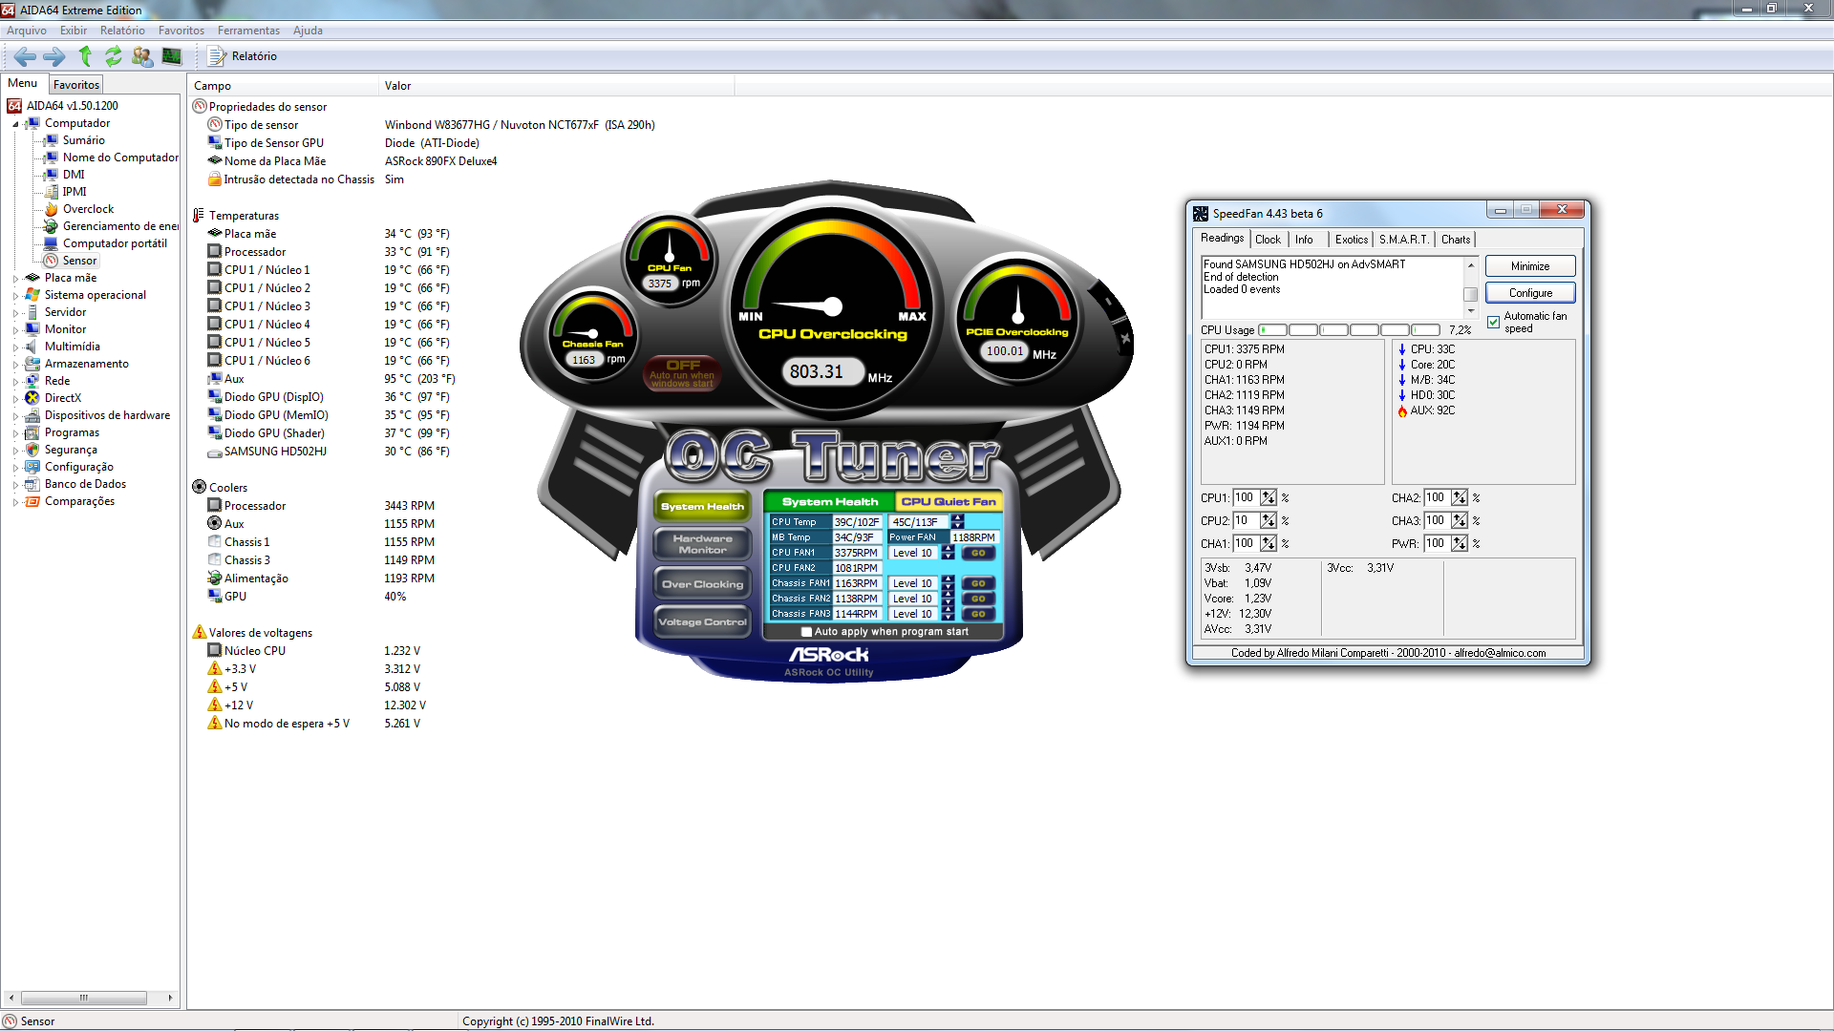Click the Campo column header
1834x1031 pixels.
pyautogui.click(x=283, y=86)
